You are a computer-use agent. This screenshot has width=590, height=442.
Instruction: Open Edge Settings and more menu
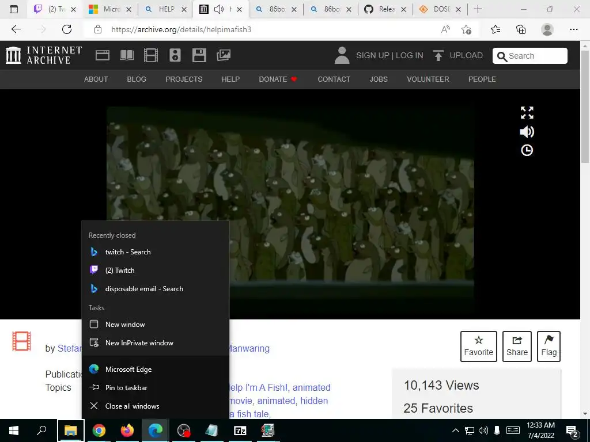(573, 29)
